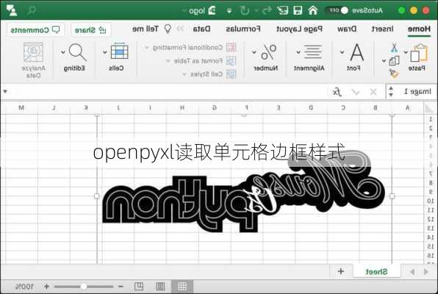The width and height of the screenshot is (438, 294).
Task: Click the collaboration people icon in title bar
Action: click(12, 10)
